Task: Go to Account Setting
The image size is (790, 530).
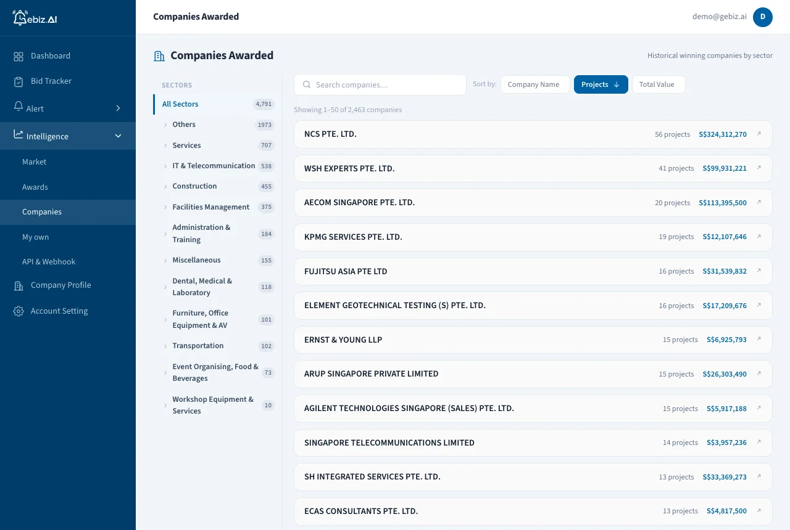Action: point(68,311)
